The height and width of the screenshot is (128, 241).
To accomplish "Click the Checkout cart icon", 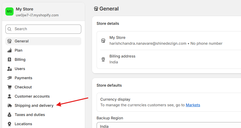I will pos(9,87).
